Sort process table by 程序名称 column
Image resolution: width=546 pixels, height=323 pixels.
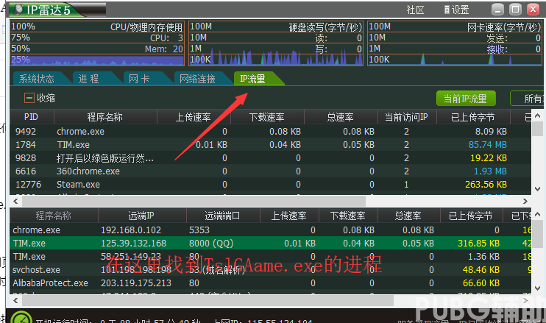[105, 117]
